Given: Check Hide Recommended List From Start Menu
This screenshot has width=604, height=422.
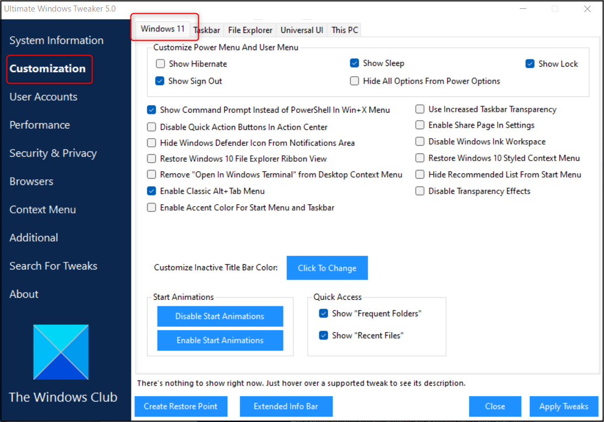Looking at the screenshot, I should (420, 174).
